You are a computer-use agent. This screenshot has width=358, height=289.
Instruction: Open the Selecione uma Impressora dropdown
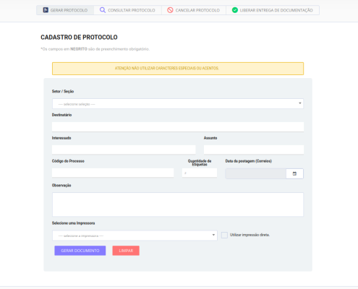[x=135, y=236]
